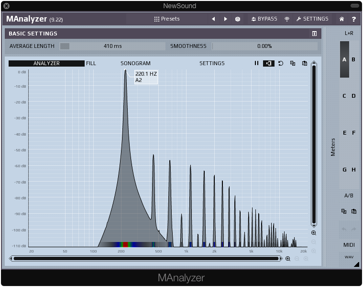Click the 220.1 HZ A2 peak label

coord(146,77)
